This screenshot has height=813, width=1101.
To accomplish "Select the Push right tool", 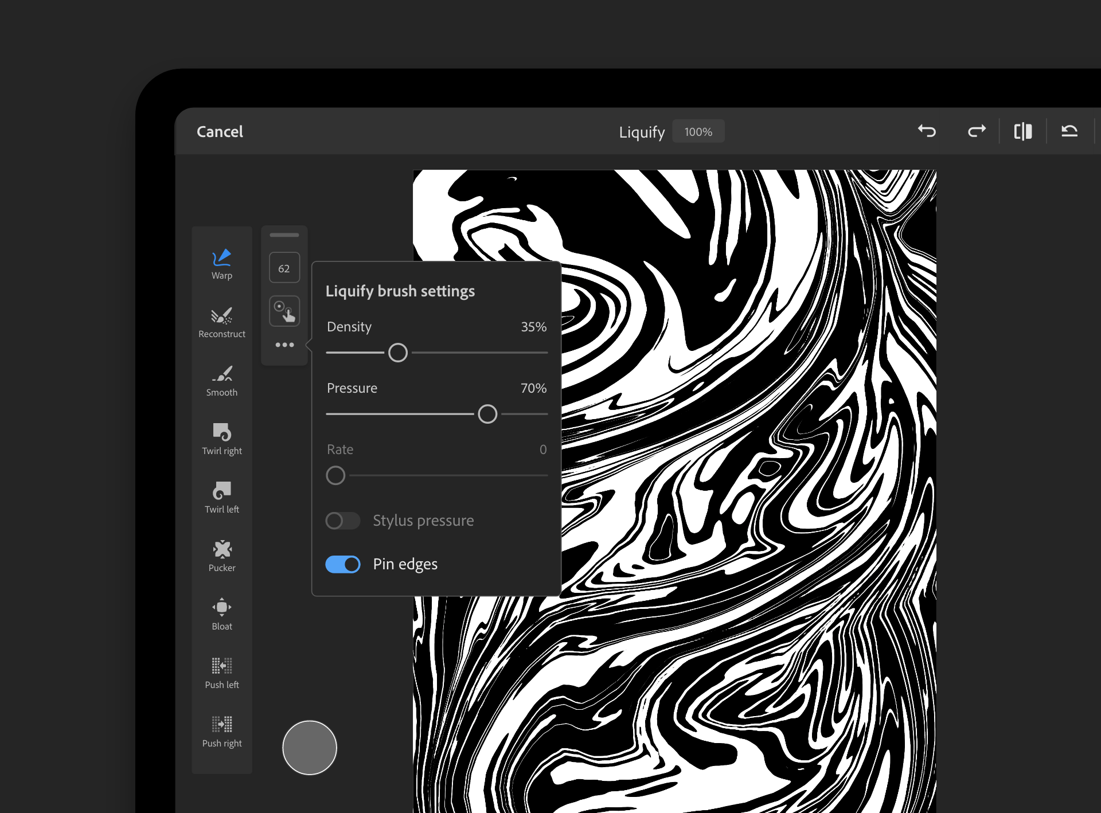I will tap(221, 732).
